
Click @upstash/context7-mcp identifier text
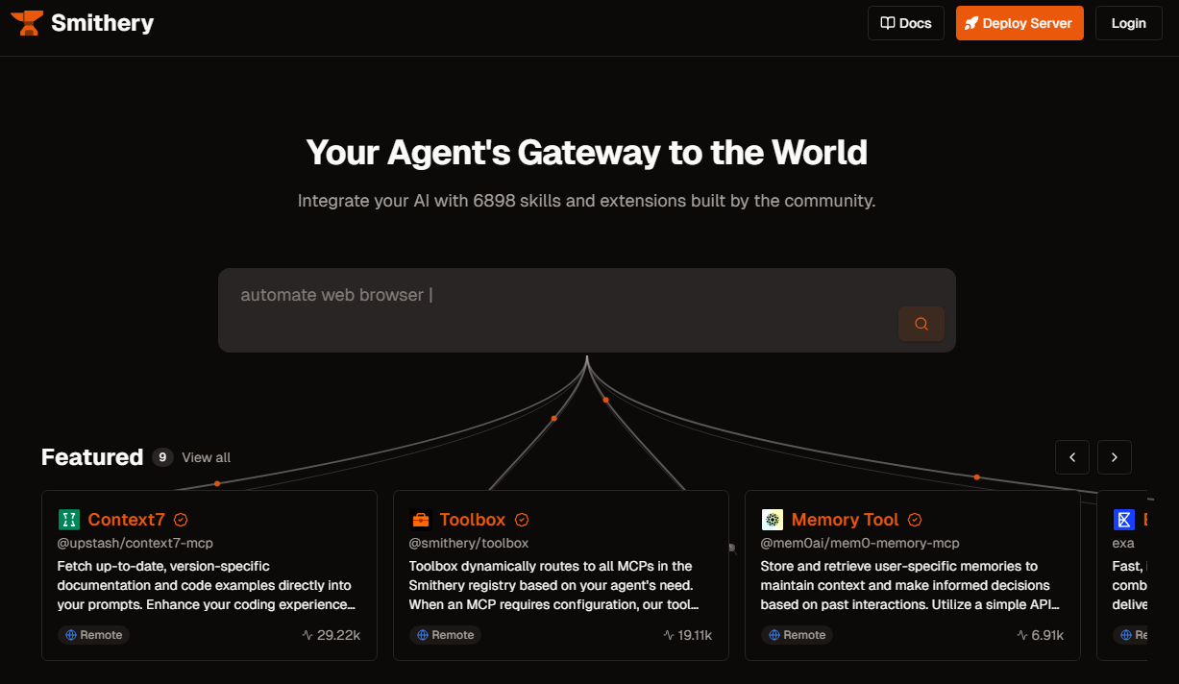(135, 544)
